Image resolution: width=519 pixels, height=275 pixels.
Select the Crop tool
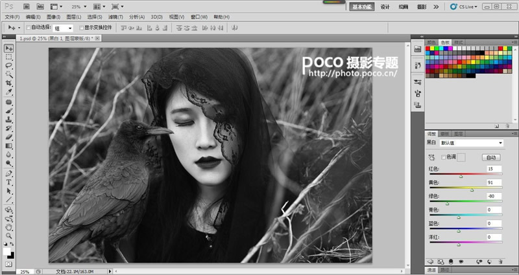[8, 83]
